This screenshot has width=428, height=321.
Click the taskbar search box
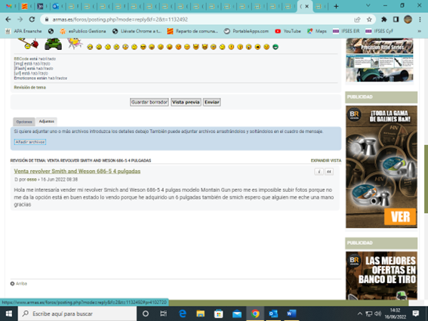(x=77, y=313)
